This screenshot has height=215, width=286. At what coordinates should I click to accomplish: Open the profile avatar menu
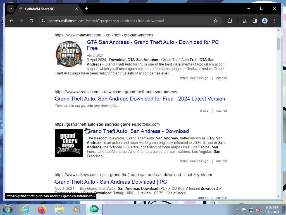265,21
